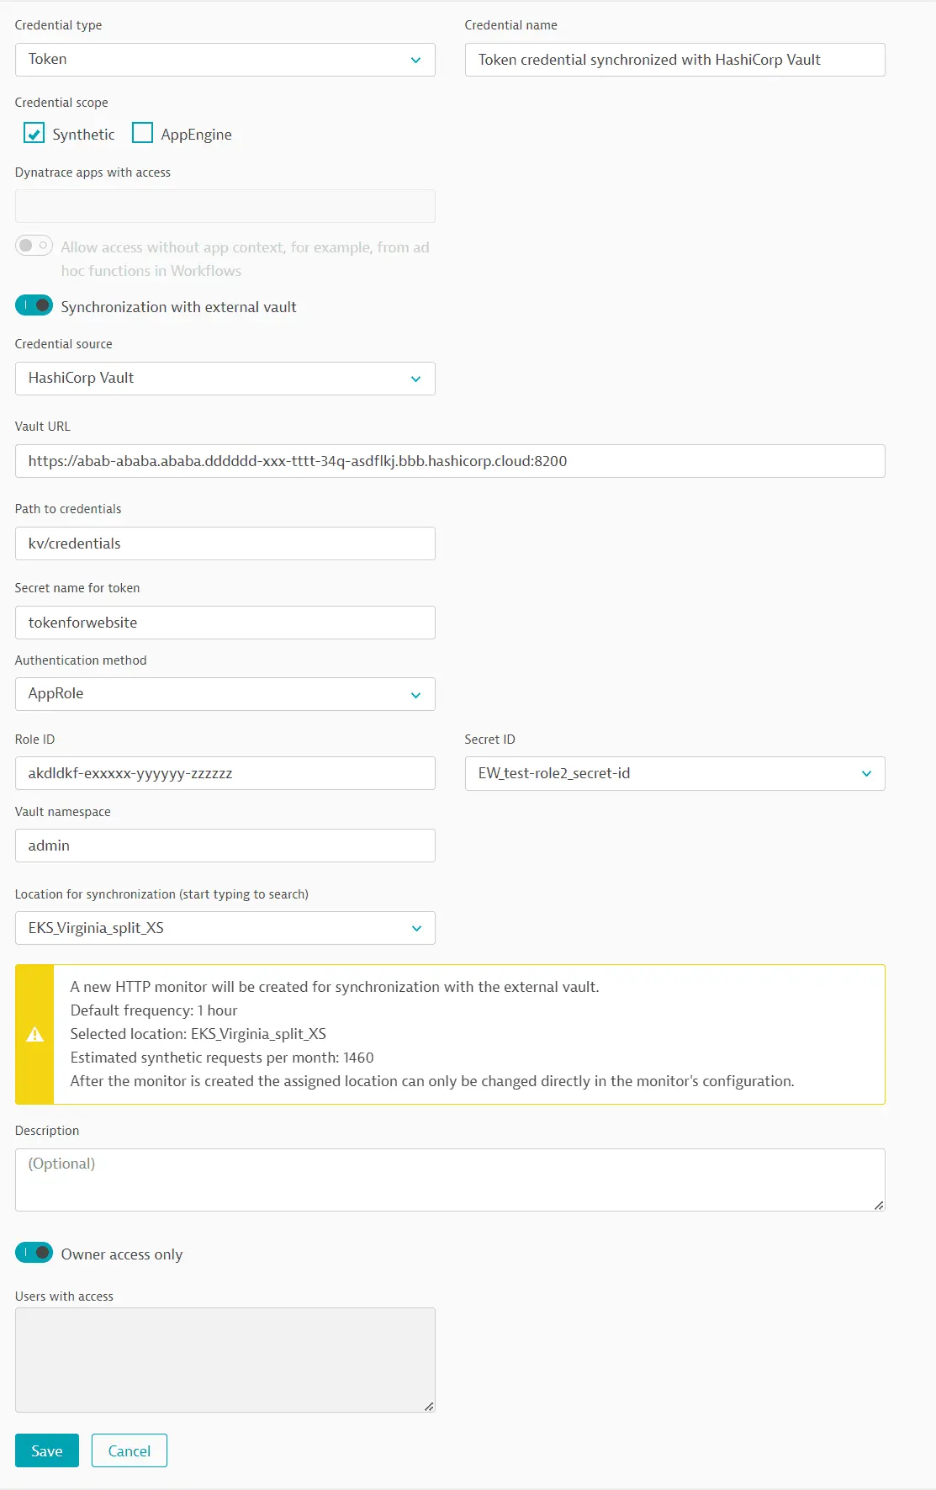Open Location for synchronization dropdown
Image resolution: width=936 pixels, height=1490 pixels.
pyautogui.click(x=225, y=928)
